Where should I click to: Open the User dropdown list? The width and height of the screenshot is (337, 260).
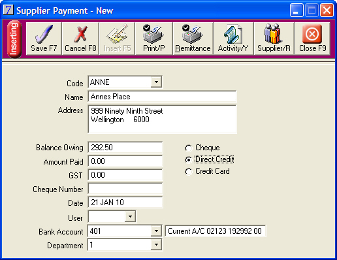[130, 216]
